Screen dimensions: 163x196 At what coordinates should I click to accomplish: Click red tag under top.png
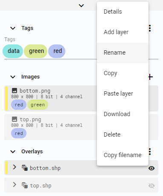tap(19, 133)
